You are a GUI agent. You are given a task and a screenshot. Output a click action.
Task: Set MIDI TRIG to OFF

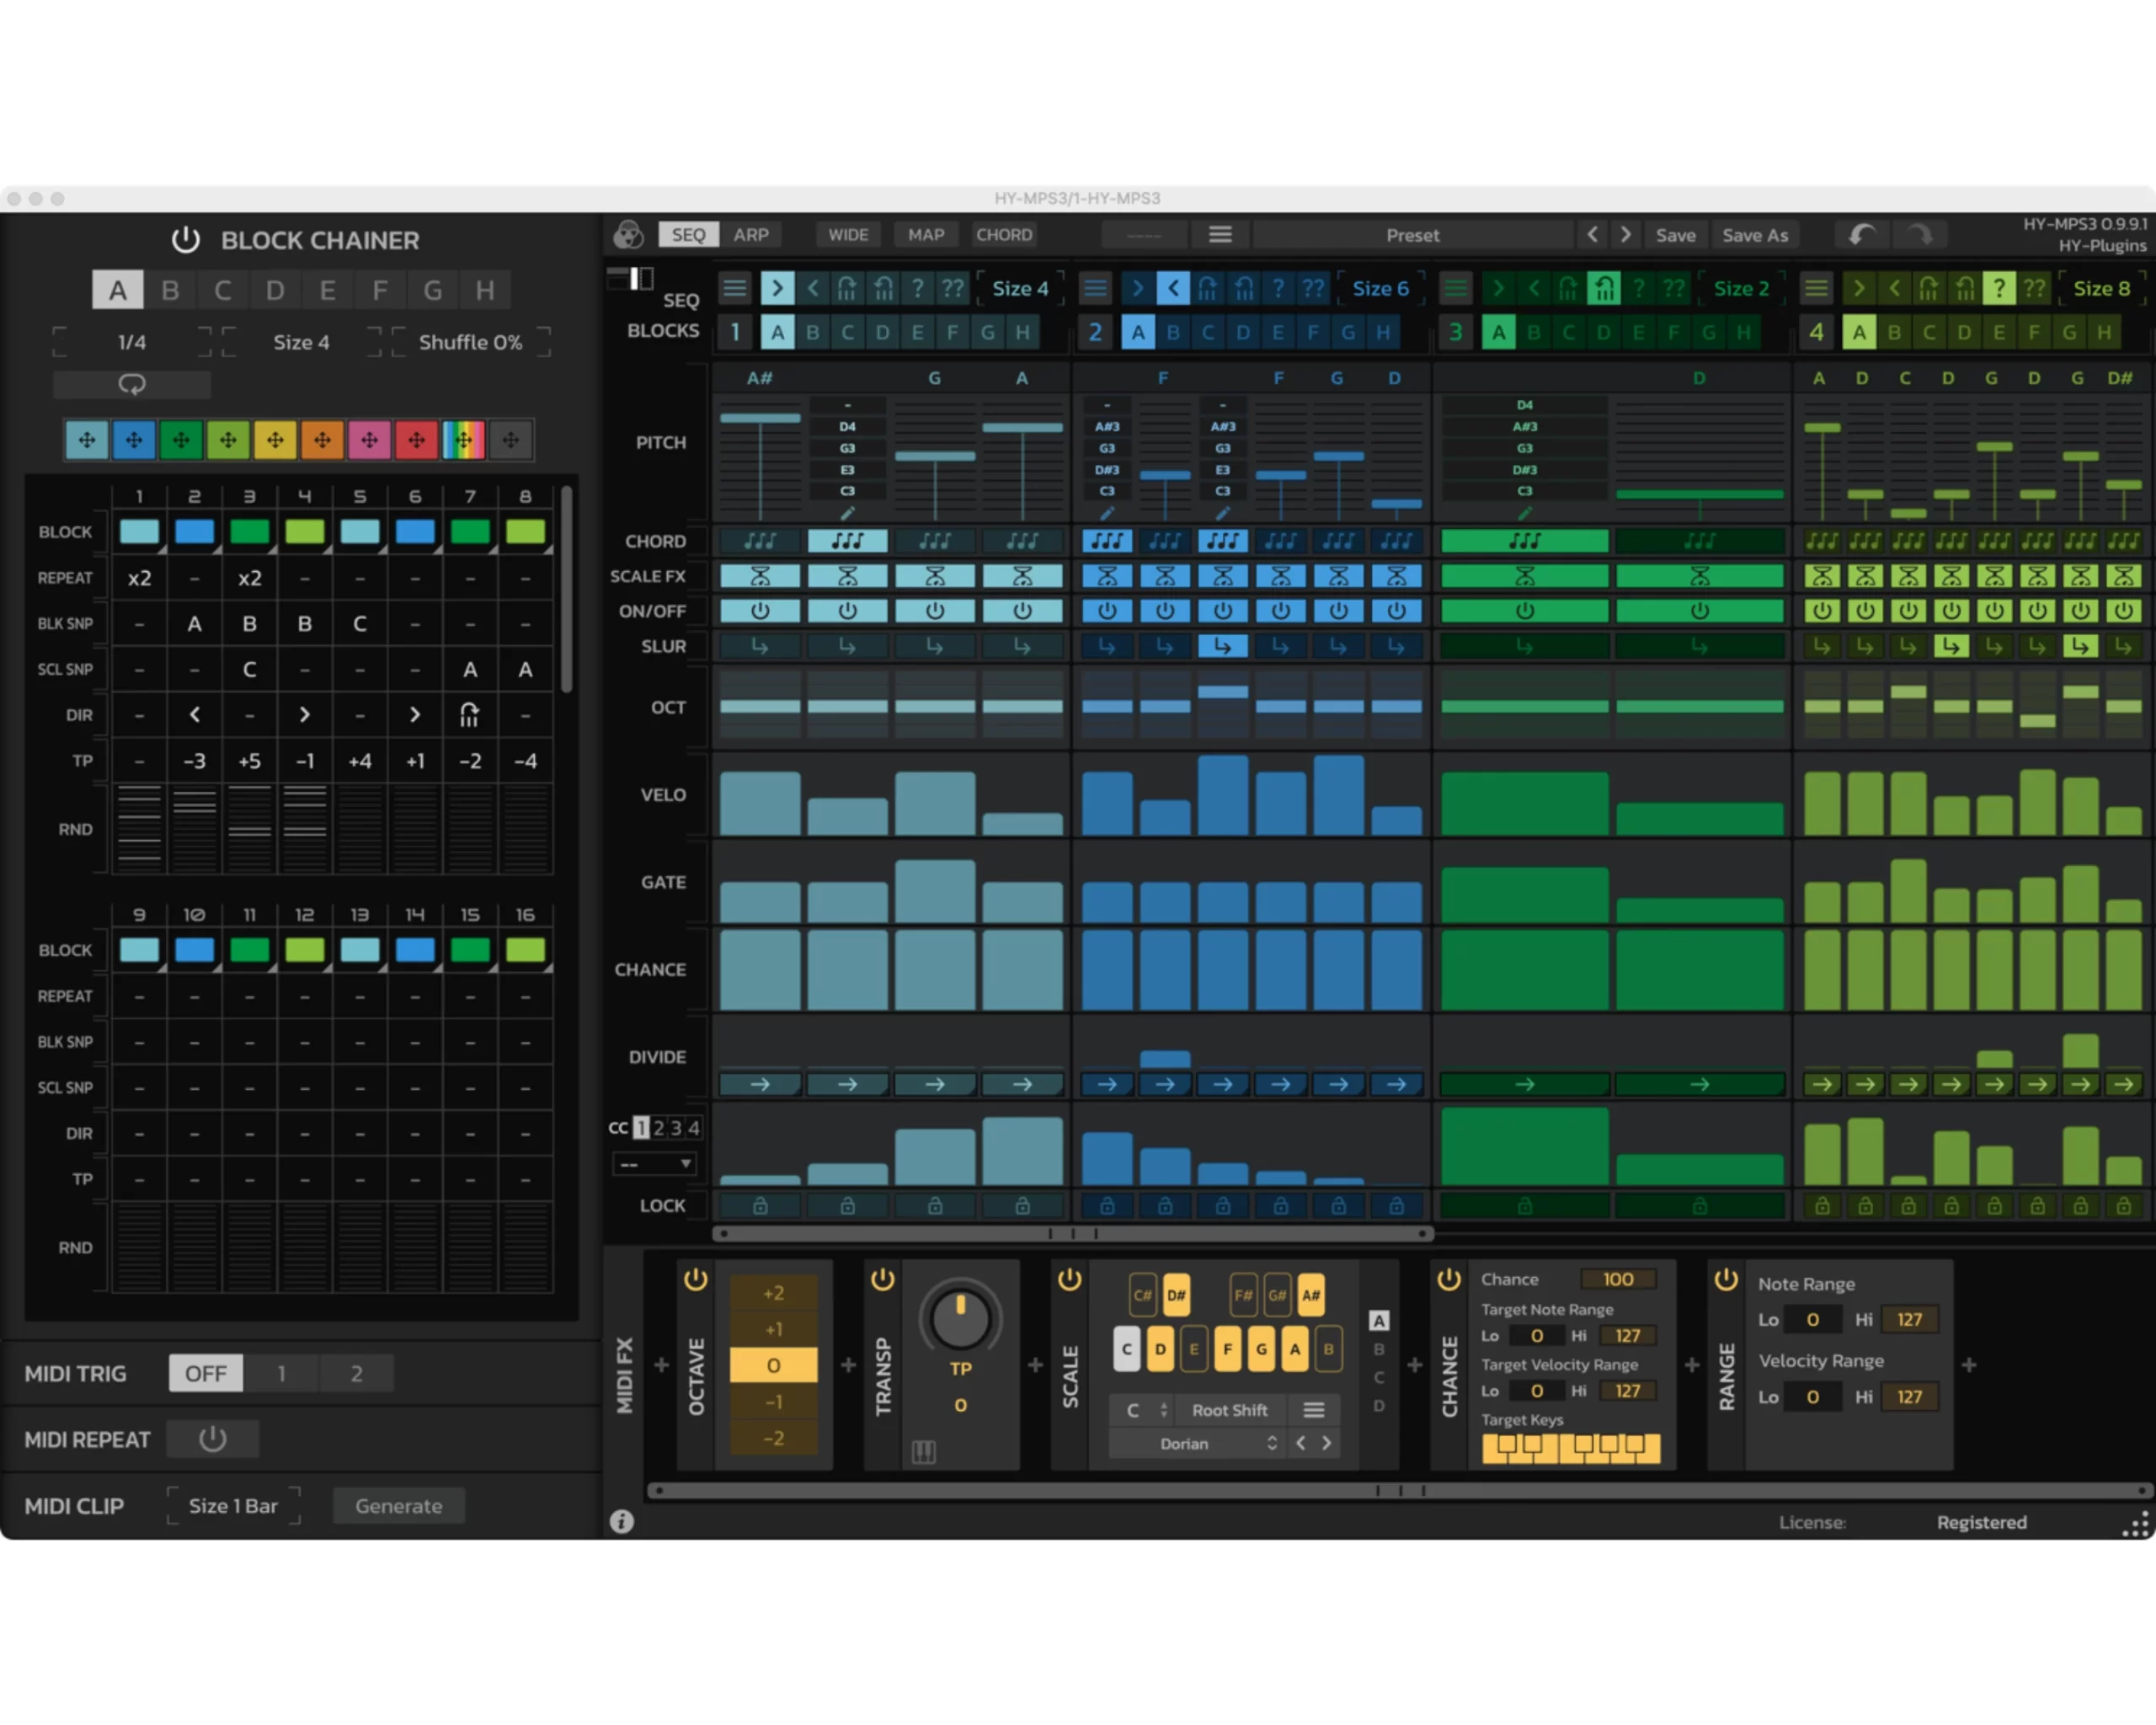point(205,1373)
